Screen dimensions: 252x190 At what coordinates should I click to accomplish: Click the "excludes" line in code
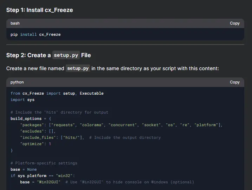tap(38, 131)
